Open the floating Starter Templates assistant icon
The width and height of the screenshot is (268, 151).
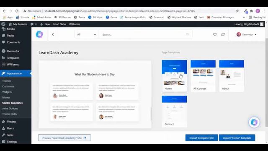[254, 122]
